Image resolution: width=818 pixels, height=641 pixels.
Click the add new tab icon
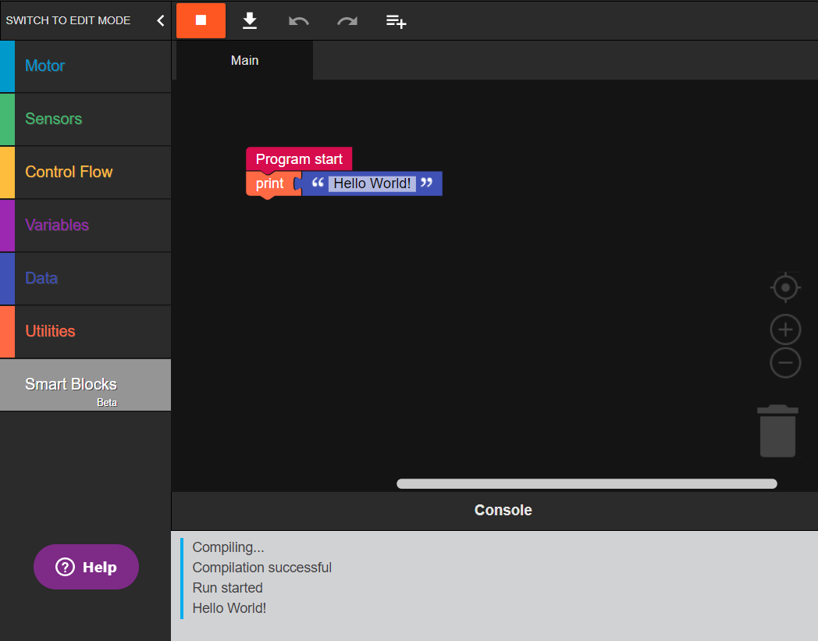pos(397,21)
